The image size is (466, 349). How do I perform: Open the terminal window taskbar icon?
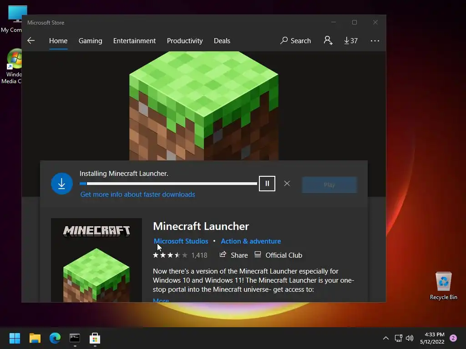coord(75,338)
